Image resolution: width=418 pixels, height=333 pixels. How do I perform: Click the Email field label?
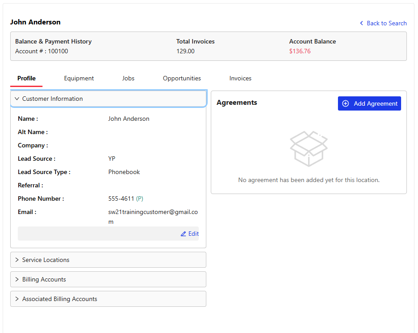27,212
